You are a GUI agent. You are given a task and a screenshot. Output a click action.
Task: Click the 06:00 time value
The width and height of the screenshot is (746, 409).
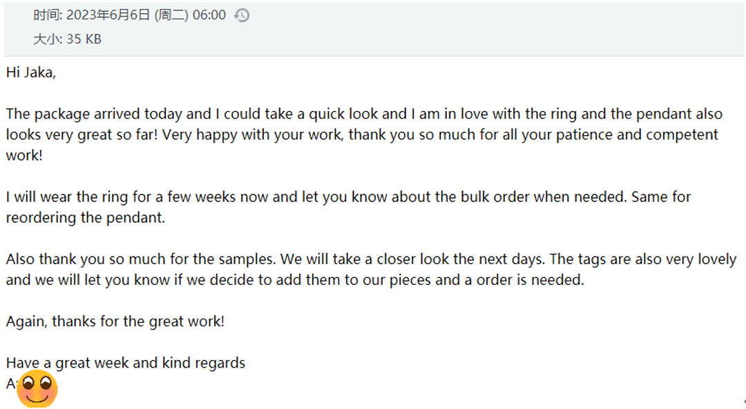(209, 15)
